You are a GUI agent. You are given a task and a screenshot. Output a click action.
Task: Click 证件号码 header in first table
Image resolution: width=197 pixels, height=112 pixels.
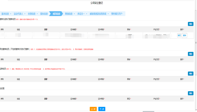coord(101,29)
